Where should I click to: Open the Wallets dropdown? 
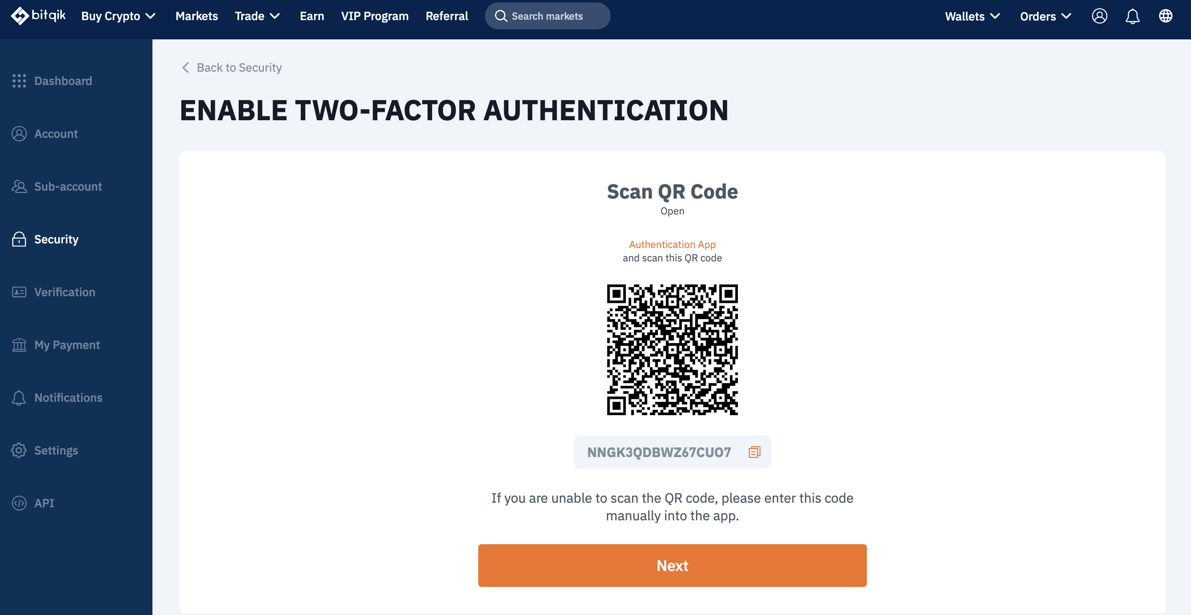pyautogui.click(x=972, y=16)
